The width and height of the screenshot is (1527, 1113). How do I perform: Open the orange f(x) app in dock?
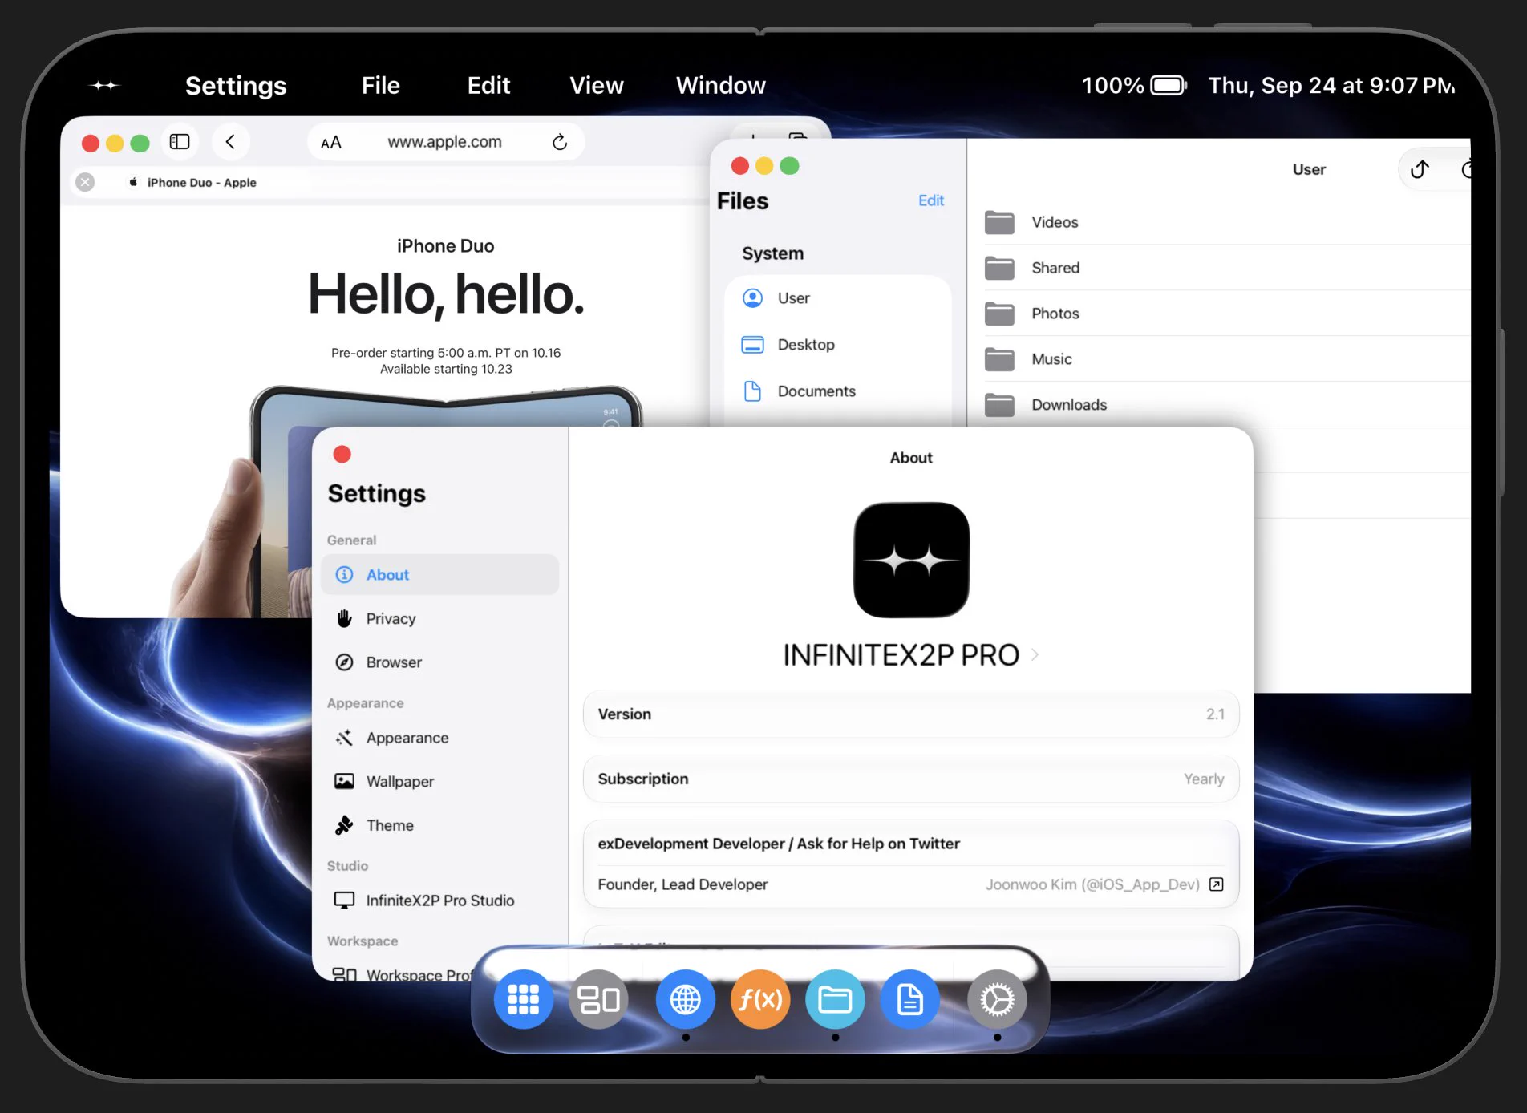[x=760, y=999]
